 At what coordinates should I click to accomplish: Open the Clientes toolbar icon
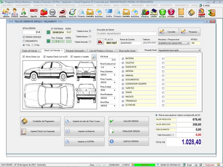point(6,13)
